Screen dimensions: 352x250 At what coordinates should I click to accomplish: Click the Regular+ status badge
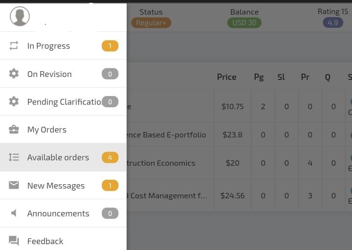[151, 23]
